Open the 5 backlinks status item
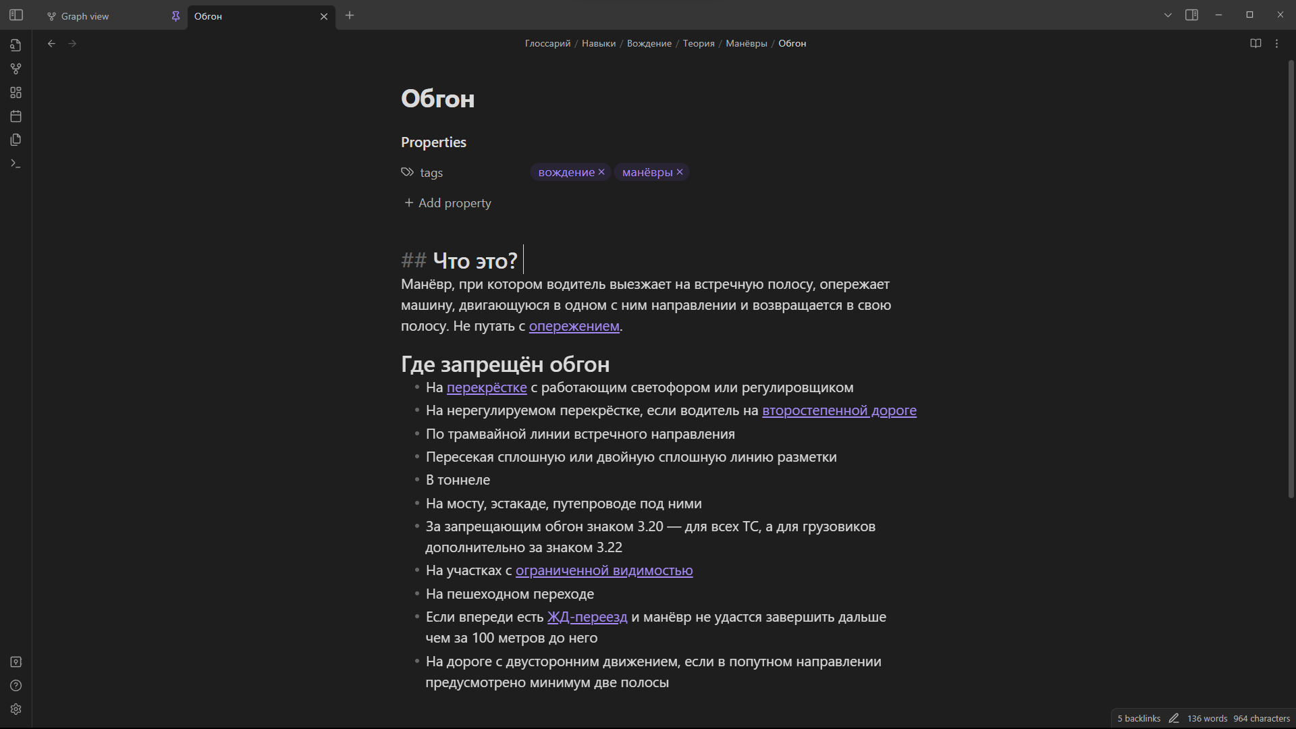Viewport: 1296px width, 729px height. click(x=1139, y=718)
